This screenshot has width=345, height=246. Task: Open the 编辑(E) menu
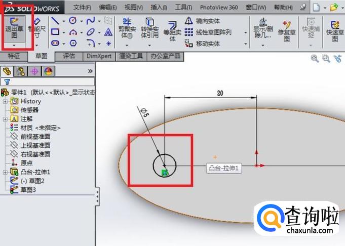(108, 8)
